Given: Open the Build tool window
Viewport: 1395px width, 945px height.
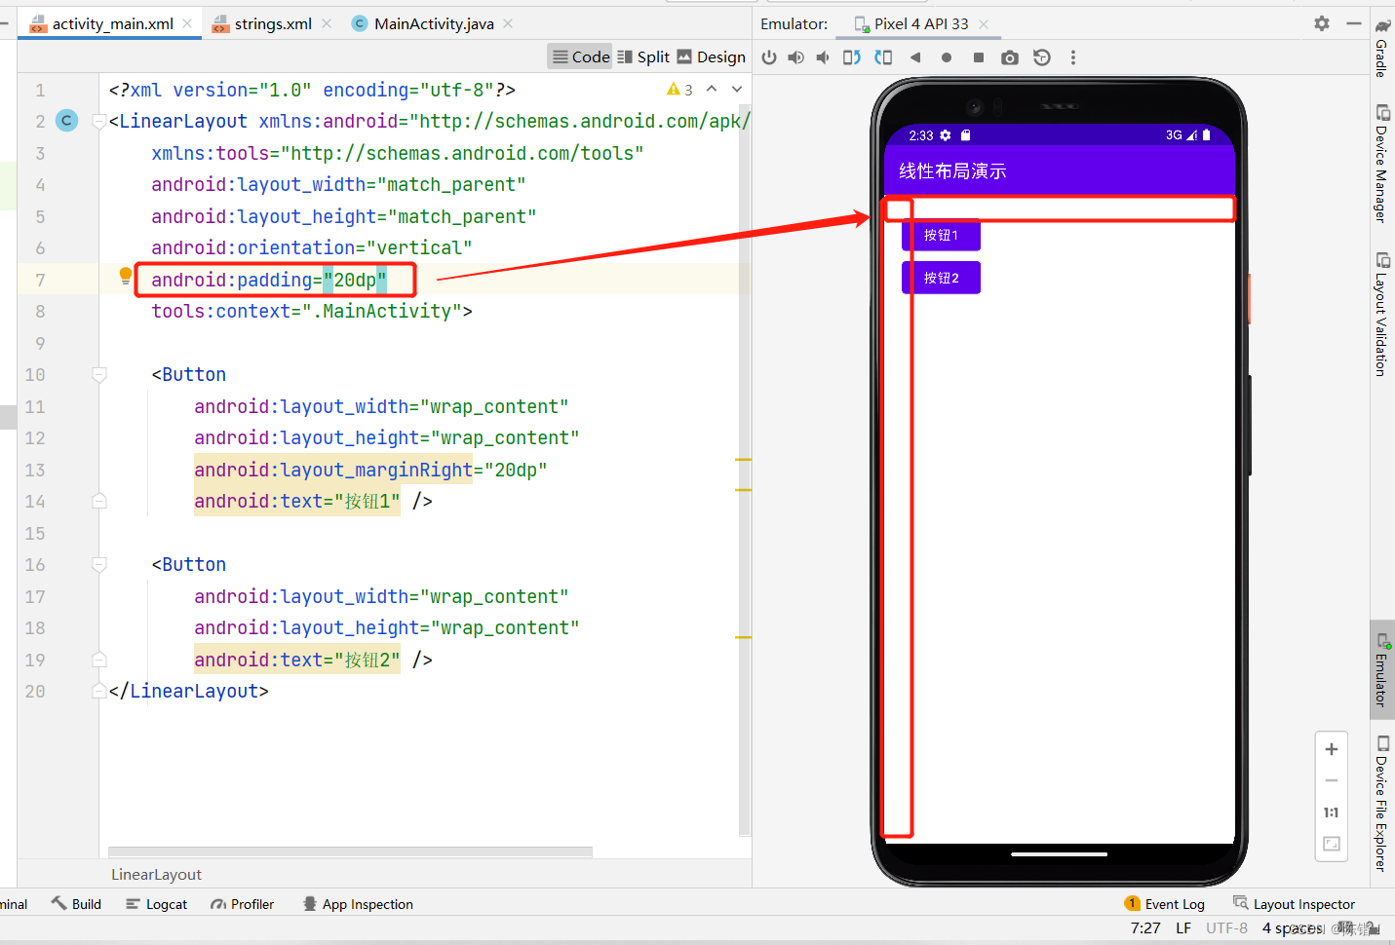Looking at the screenshot, I should [76, 904].
